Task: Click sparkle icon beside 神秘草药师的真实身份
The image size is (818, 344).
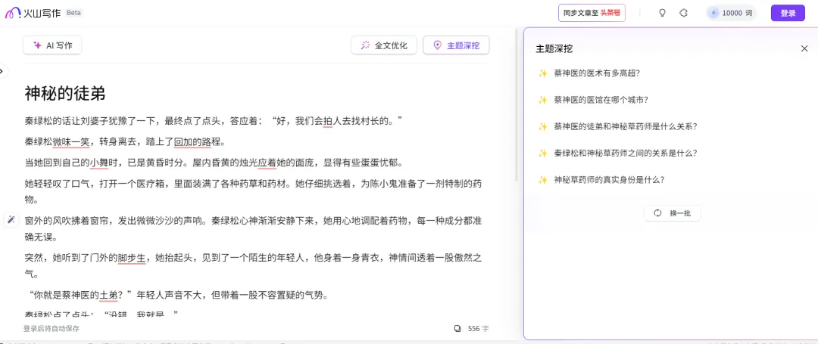Action: click(542, 179)
